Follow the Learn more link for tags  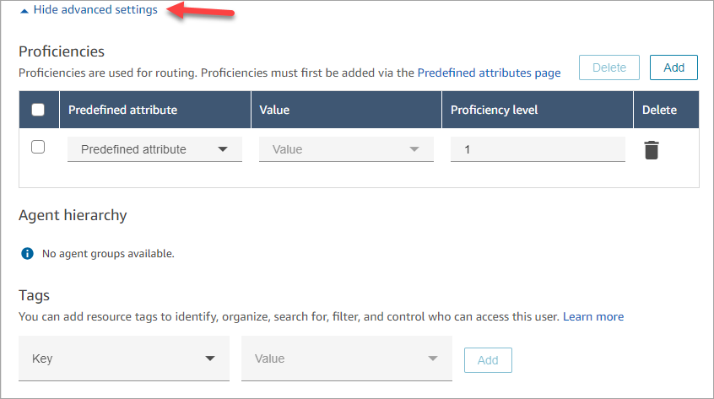pos(593,316)
